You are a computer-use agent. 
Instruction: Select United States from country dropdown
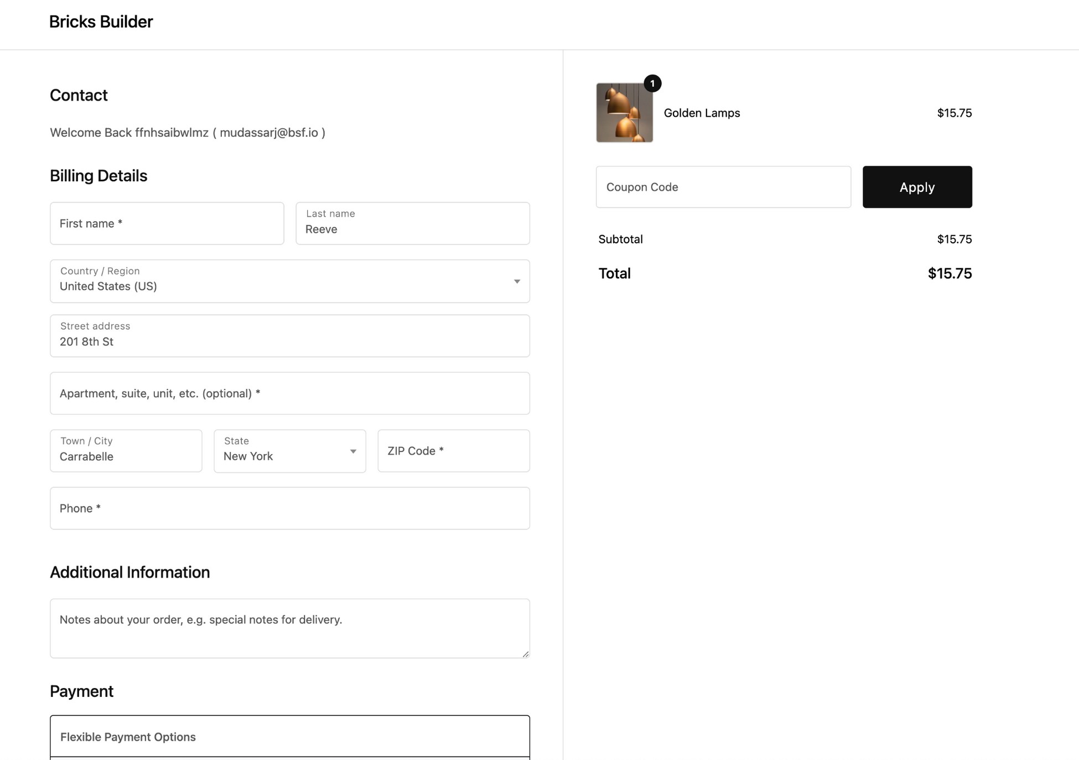pyautogui.click(x=289, y=280)
